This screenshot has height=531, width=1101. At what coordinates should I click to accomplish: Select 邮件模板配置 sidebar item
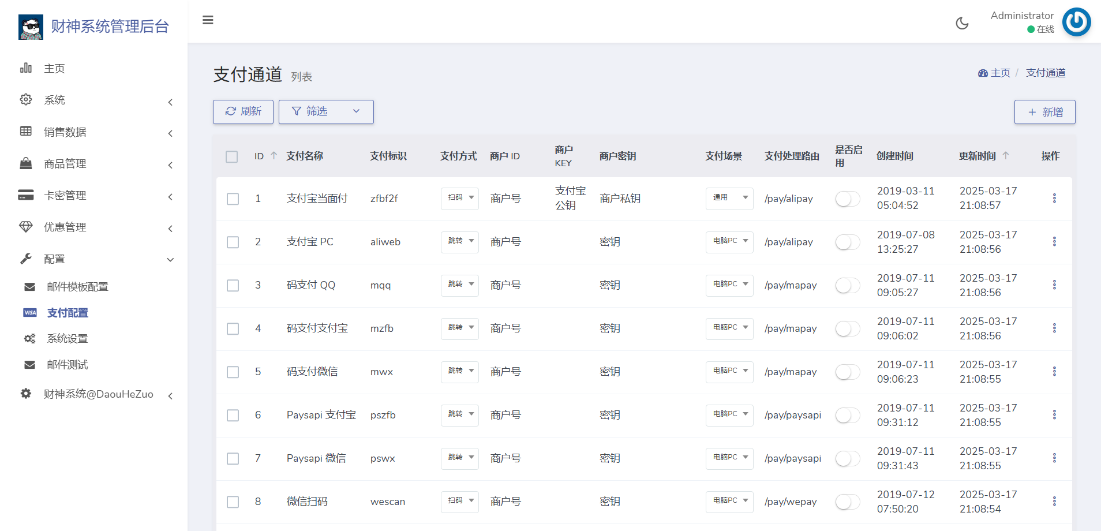(x=77, y=287)
